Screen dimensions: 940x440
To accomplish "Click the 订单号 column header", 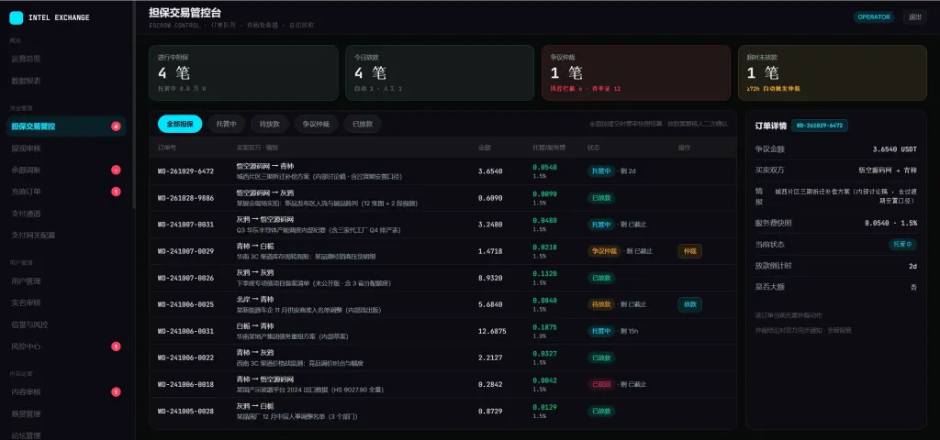I will click(167, 148).
